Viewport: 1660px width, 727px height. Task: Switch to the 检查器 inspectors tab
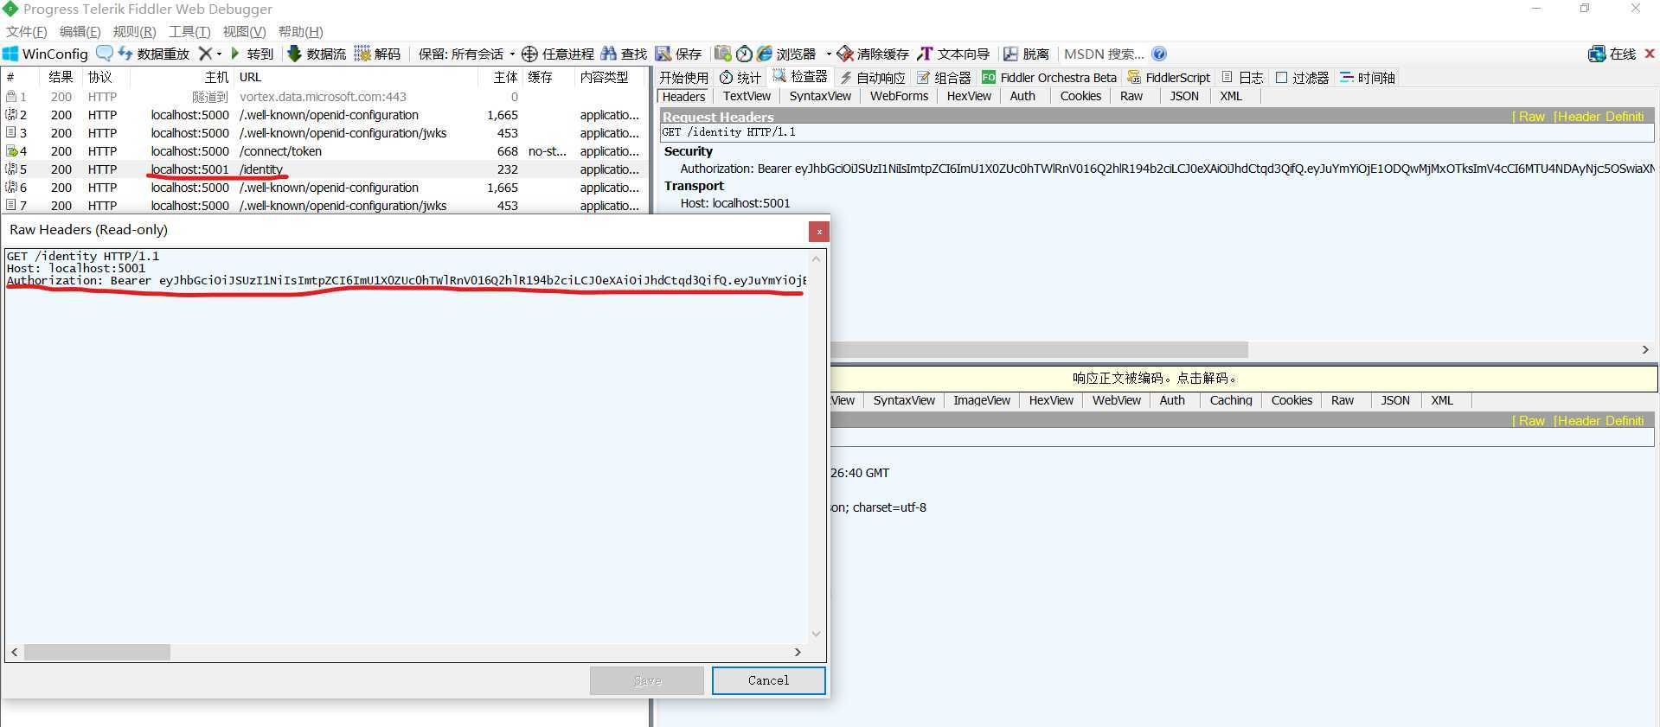(x=800, y=77)
